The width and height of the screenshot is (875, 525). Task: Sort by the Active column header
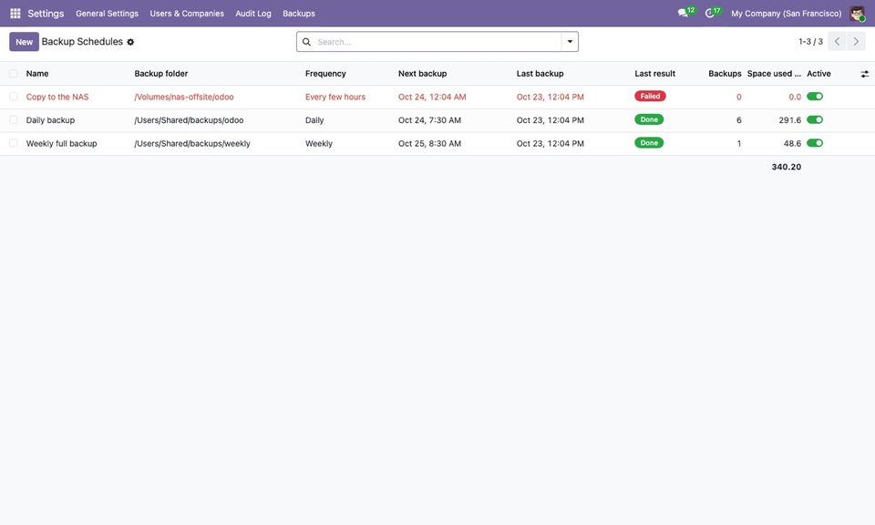[x=818, y=74]
